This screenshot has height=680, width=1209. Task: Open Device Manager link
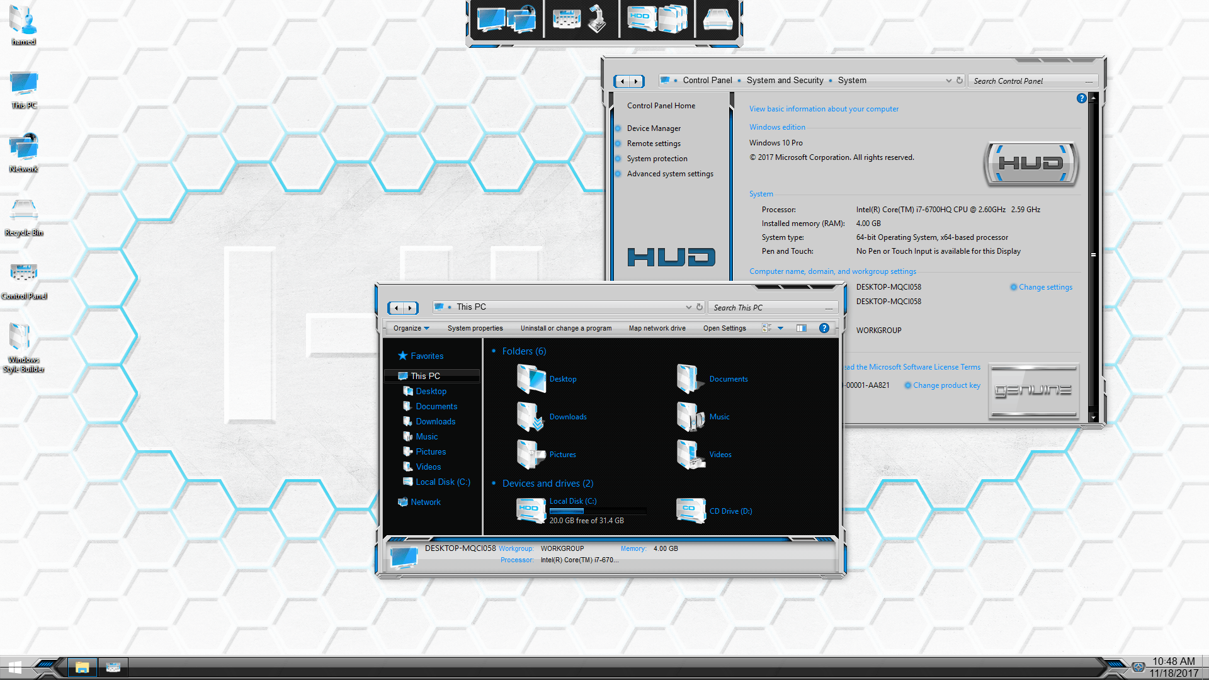[654, 128]
